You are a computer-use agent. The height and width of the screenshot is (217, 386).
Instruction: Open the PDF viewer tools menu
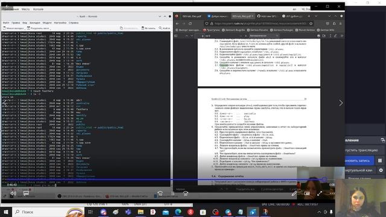tap(342, 36)
